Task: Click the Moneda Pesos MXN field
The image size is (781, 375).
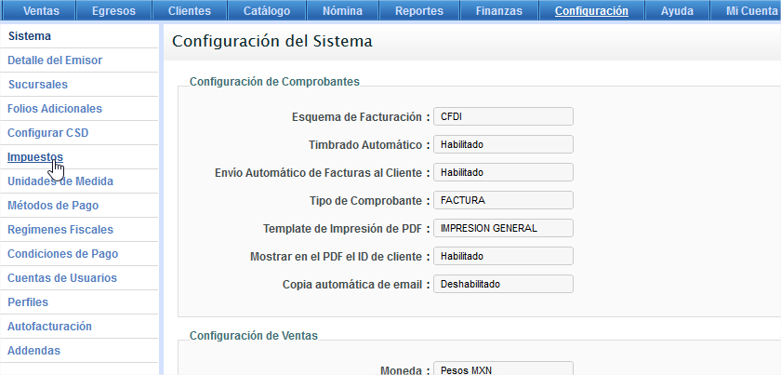Action: tap(503, 369)
